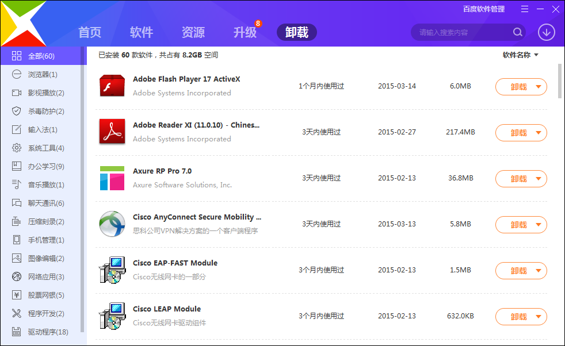
Task: Open the download manager circle-arrow icon
Action: pos(546,33)
